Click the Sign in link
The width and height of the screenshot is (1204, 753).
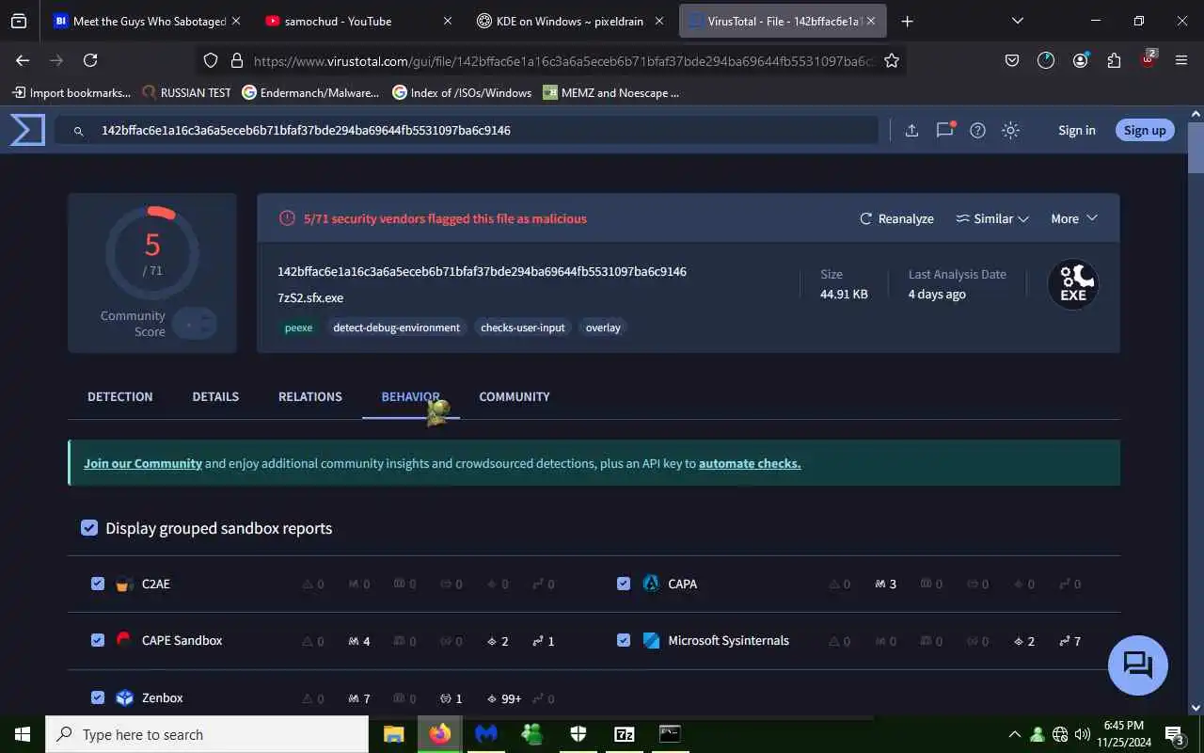pos(1077,130)
